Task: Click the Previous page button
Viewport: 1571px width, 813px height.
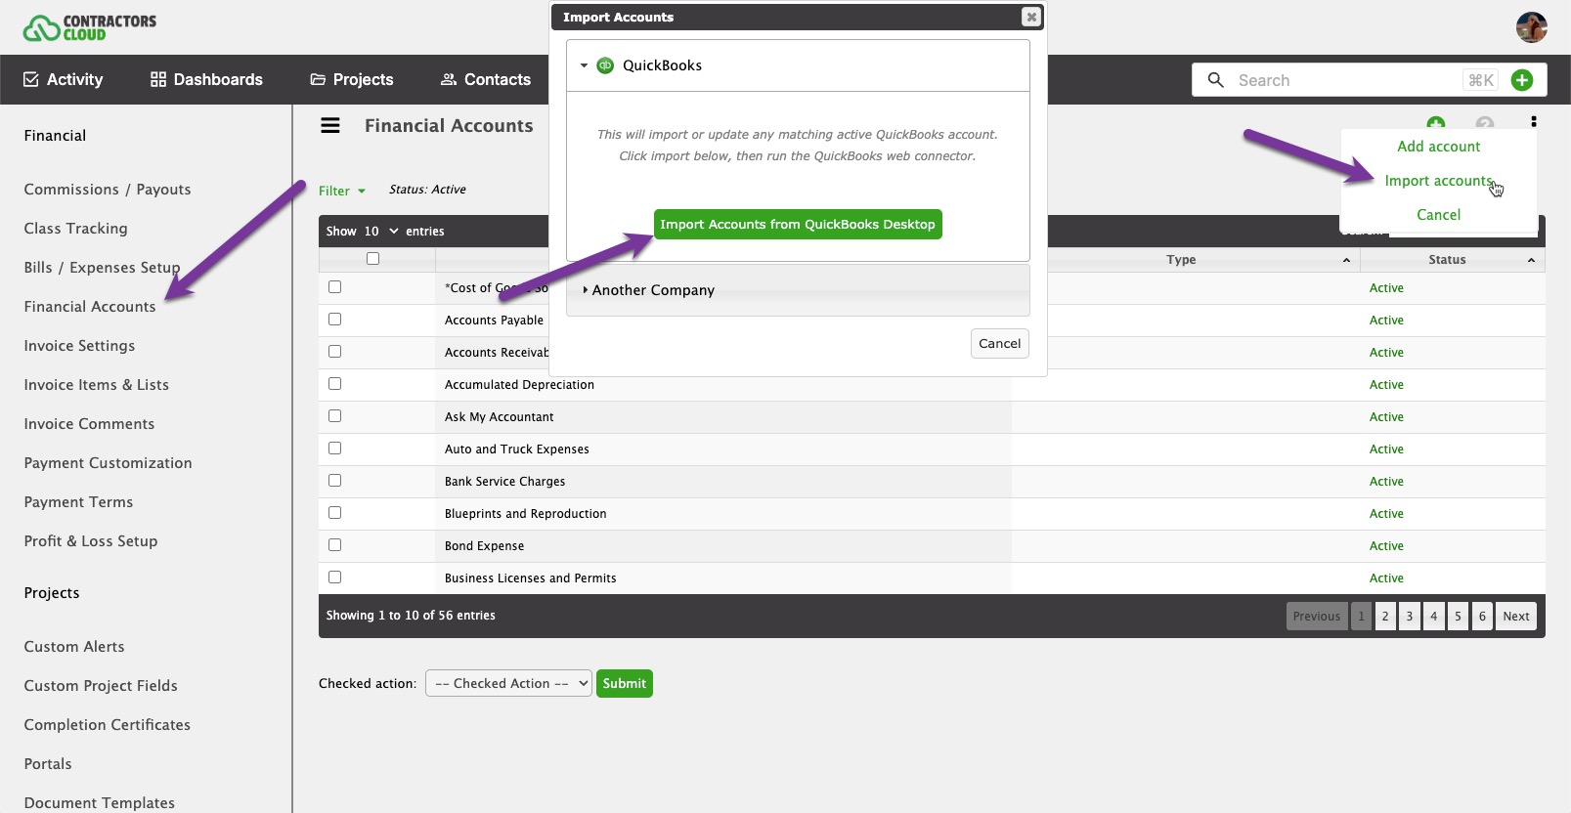Action: [1317, 616]
